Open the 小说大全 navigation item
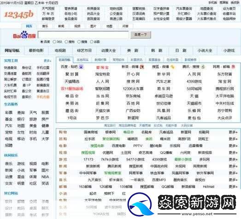 [x=205, y=50]
